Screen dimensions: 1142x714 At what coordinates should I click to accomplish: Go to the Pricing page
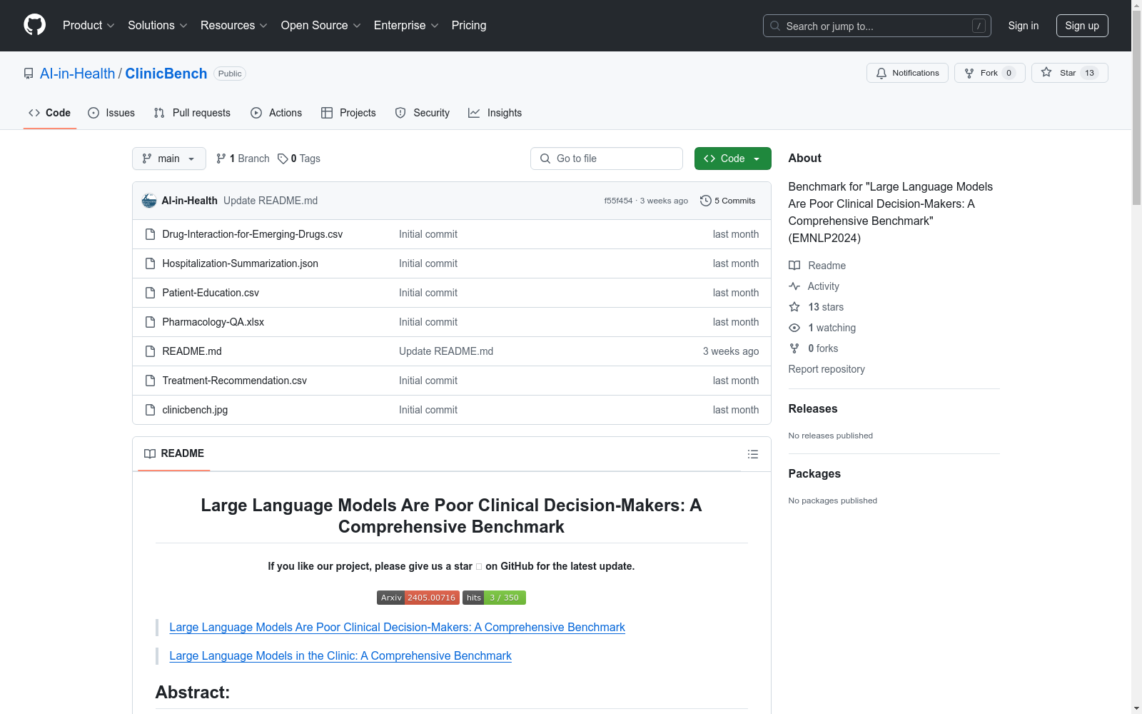[469, 26]
